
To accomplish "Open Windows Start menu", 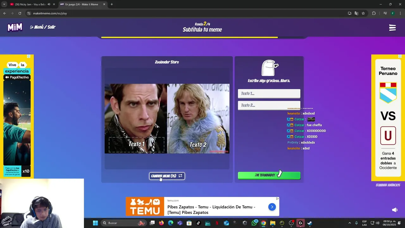I will point(95,223).
